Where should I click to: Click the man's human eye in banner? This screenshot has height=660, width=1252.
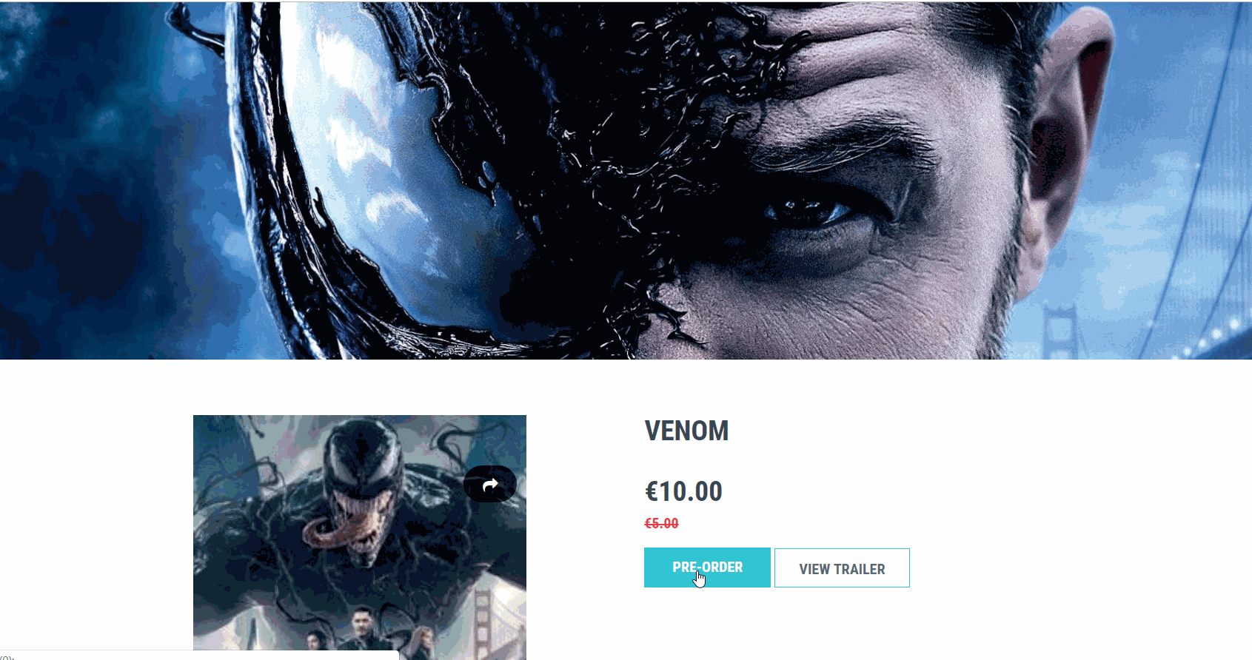[x=811, y=212]
